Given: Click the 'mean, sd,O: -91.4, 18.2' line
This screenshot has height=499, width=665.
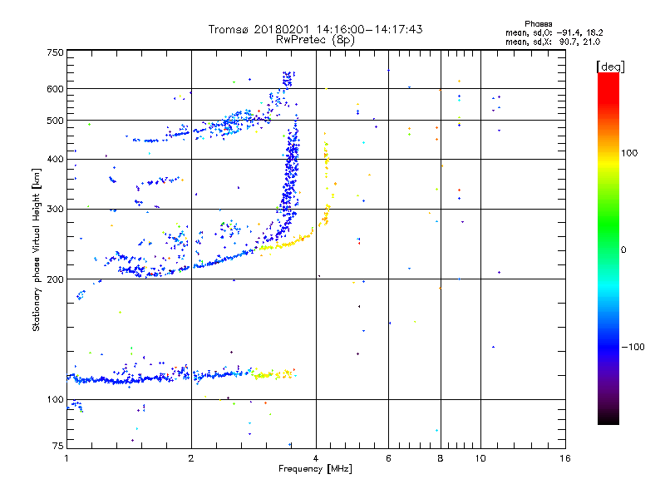Looking at the screenshot, I should click(554, 32).
